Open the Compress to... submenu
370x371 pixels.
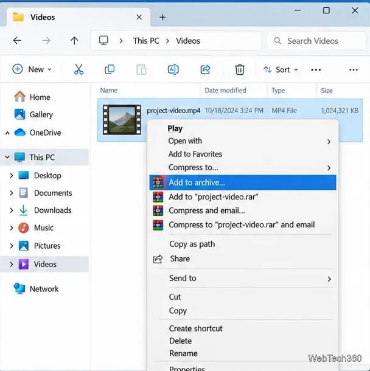click(x=243, y=167)
